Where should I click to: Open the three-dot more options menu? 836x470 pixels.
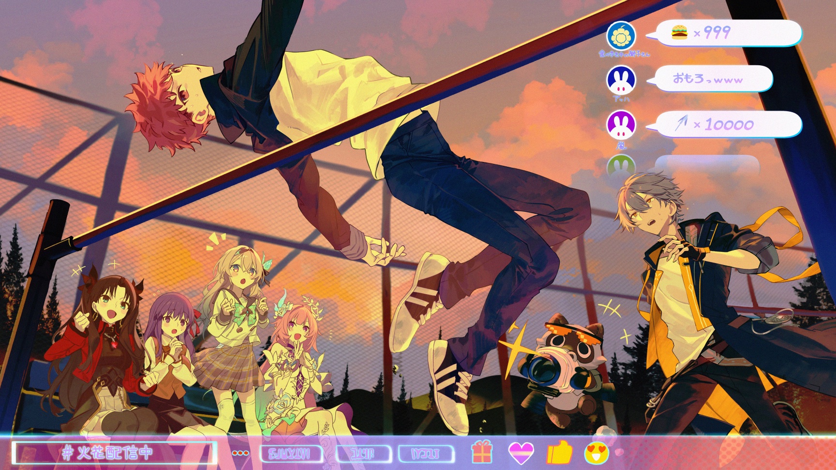pos(240,453)
